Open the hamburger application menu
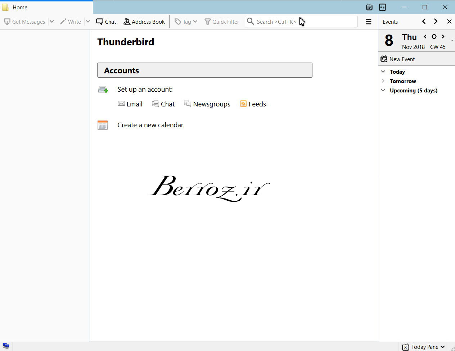 [x=368, y=22]
